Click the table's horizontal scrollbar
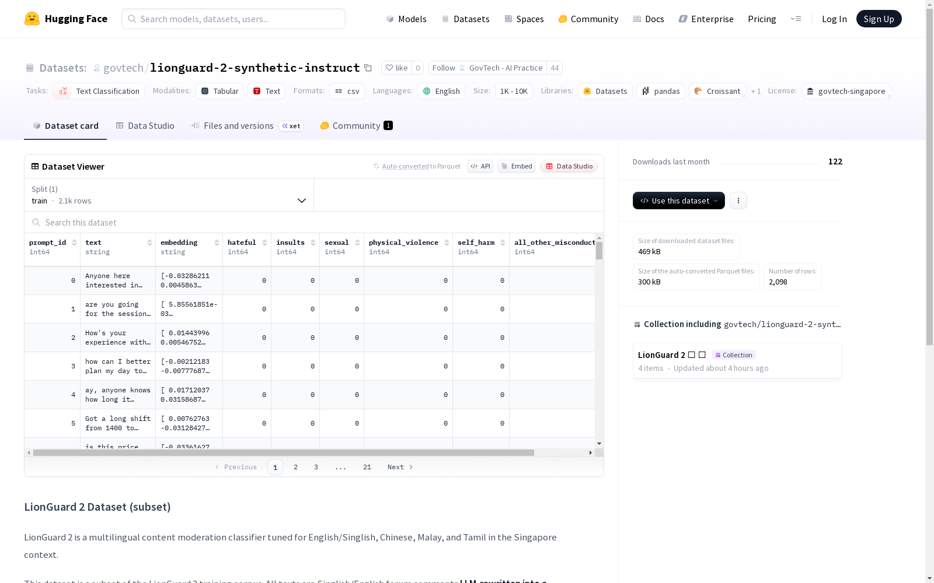Image resolution: width=934 pixels, height=583 pixels. click(x=284, y=452)
